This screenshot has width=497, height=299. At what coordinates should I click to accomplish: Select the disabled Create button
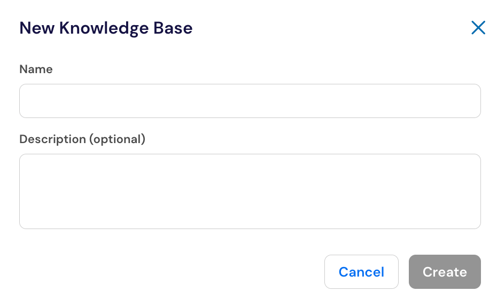click(x=445, y=272)
